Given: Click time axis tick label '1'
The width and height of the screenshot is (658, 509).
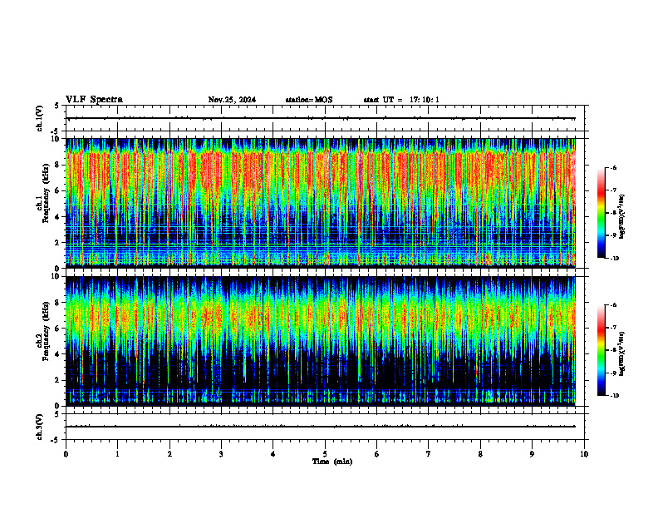Looking at the screenshot, I should click(117, 454).
